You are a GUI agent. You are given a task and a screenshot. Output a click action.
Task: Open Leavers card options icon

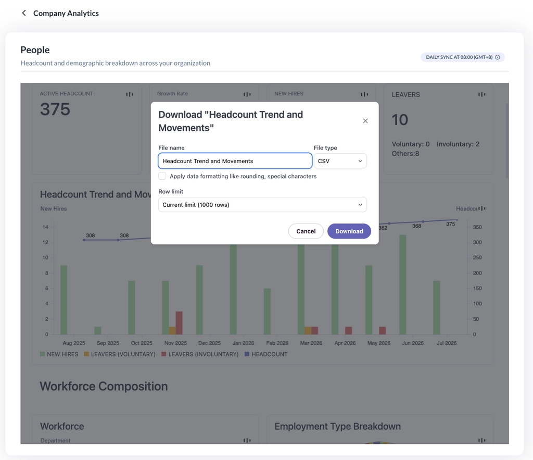coord(481,94)
